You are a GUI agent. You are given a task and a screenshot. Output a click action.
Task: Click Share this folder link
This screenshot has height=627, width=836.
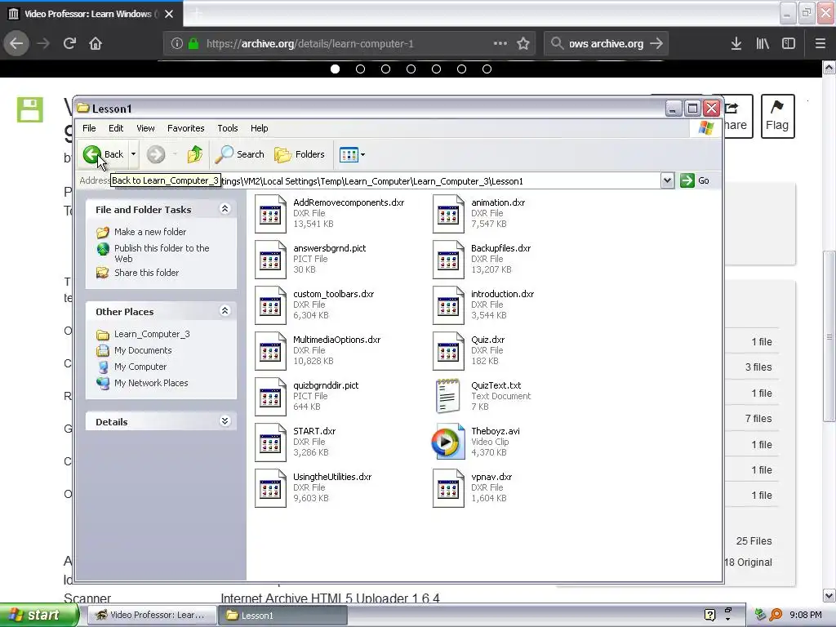point(147,273)
